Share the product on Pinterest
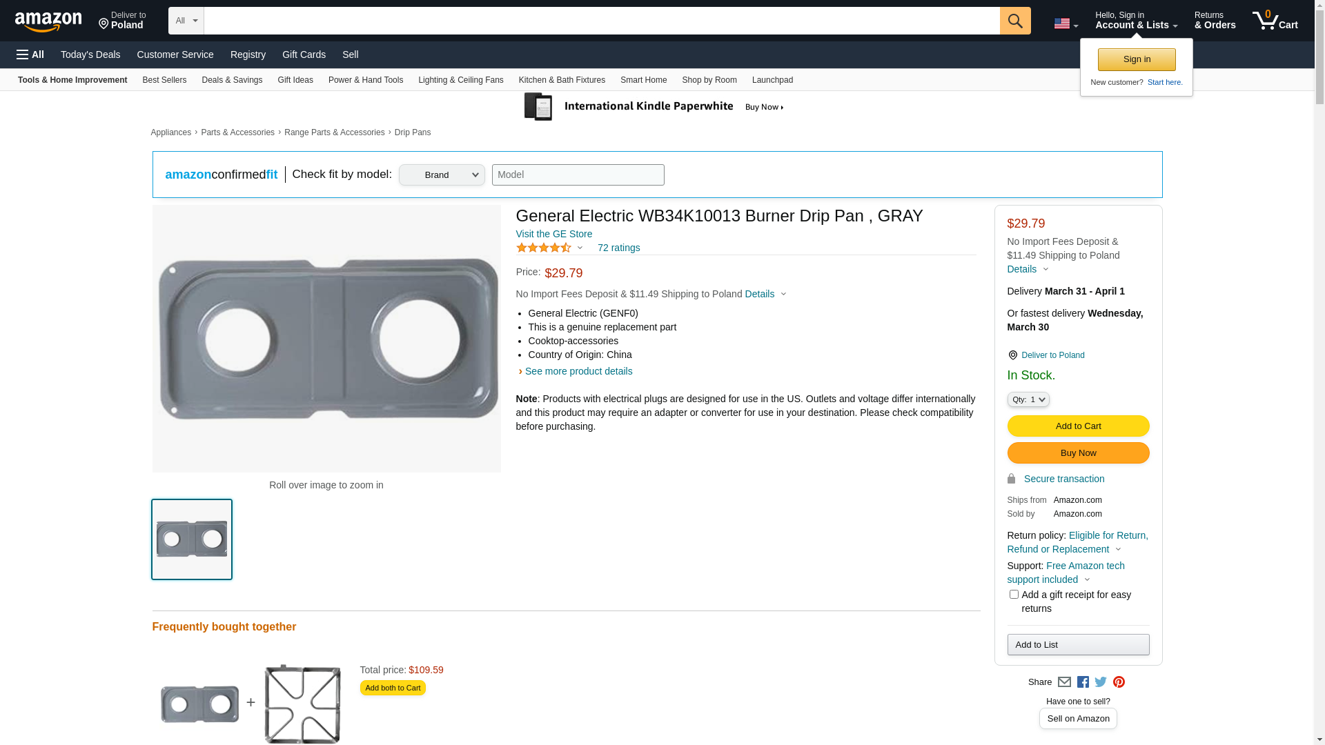1325x745 pixels. (x=1119, y=682)
